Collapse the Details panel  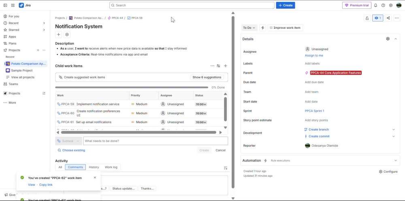coord(396,39)
